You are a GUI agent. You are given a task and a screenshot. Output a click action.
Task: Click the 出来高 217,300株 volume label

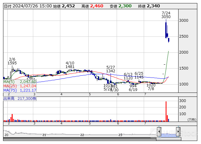20,99
